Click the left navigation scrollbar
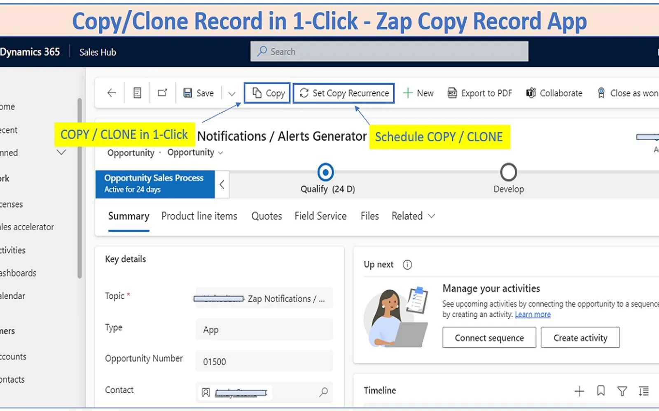This screenshot has height=411, width=659. point(79,188)
